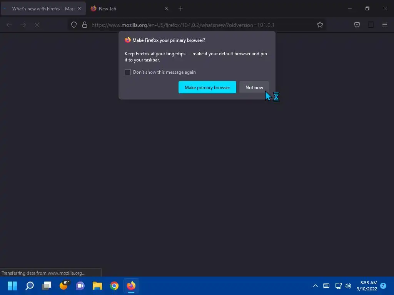The width and height of the screenshot is (394, 295).
Task: Go forward one page
Action: point(23,25)
